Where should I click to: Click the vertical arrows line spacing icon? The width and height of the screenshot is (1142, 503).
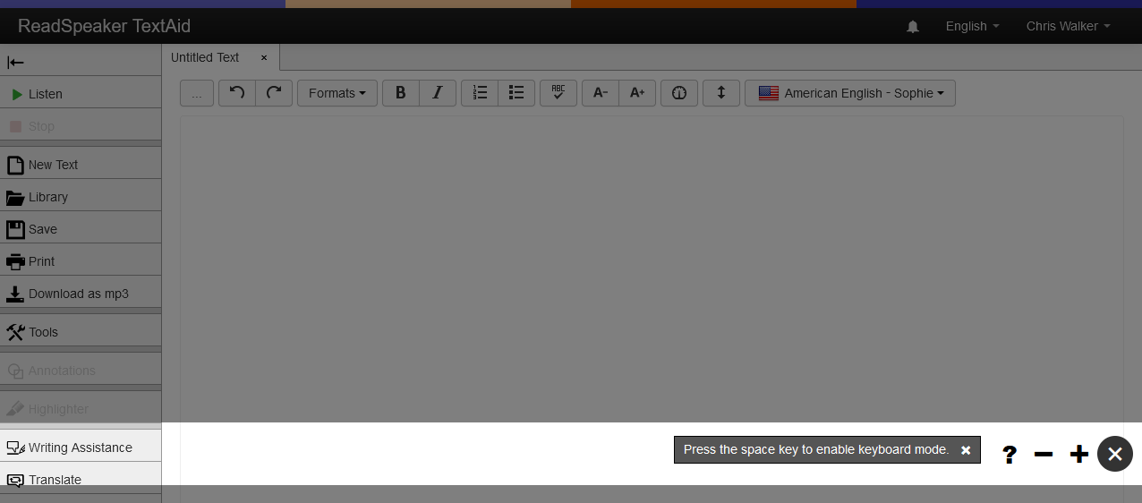click(721, 93)
